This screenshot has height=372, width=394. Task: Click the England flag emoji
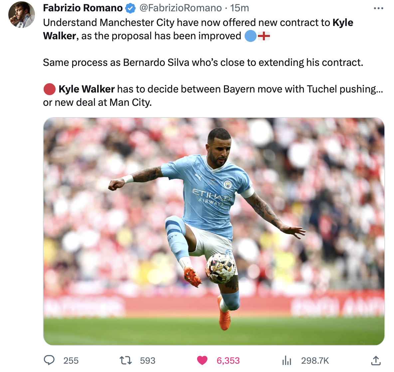click(x=264, y=36)
